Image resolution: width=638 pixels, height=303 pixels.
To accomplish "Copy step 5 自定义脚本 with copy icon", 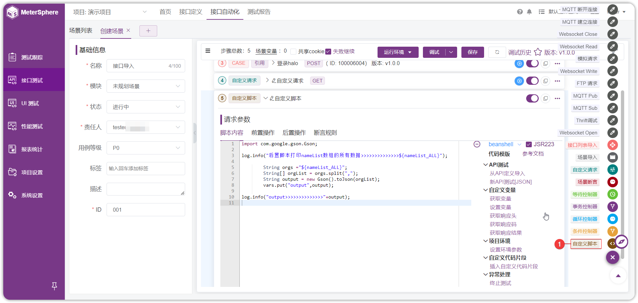I will (546, 98).
